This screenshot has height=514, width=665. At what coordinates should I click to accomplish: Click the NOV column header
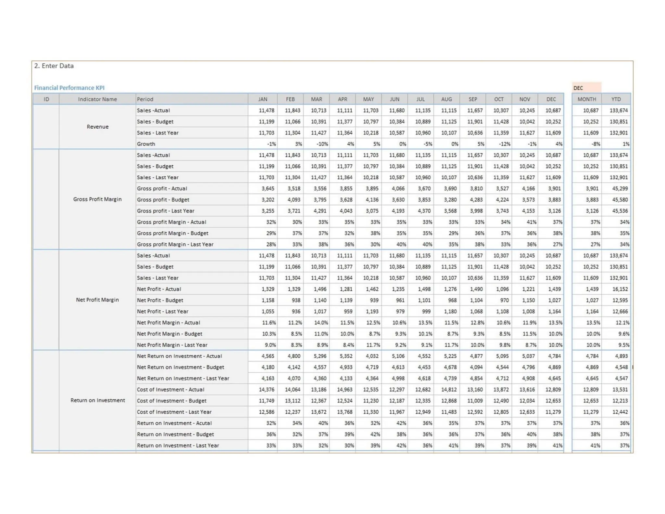point(525,99)
